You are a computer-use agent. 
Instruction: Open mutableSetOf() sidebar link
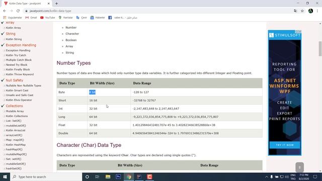16,164
